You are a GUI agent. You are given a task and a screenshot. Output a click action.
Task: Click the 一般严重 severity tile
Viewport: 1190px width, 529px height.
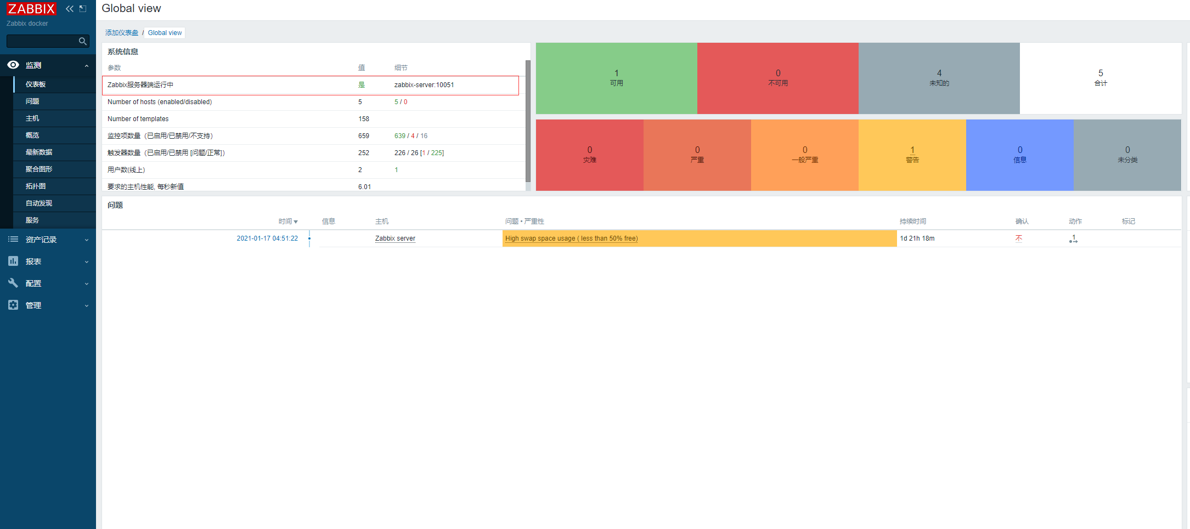pos(805,155)
